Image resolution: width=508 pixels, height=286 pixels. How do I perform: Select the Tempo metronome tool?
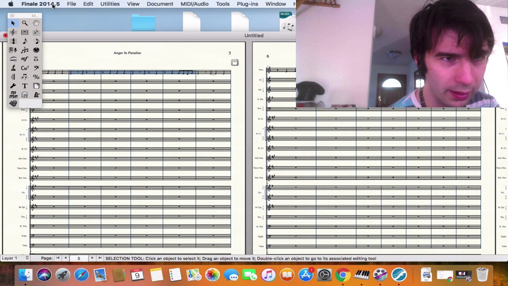point(36,95)
